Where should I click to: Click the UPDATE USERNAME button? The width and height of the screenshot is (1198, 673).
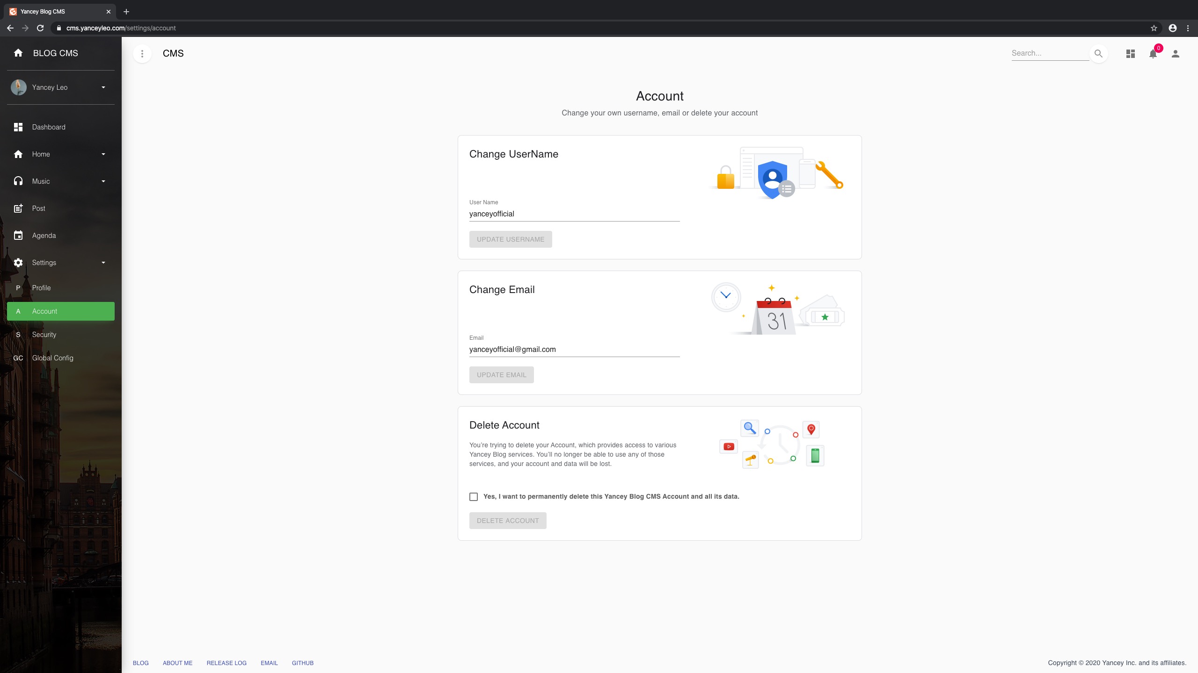511,239
